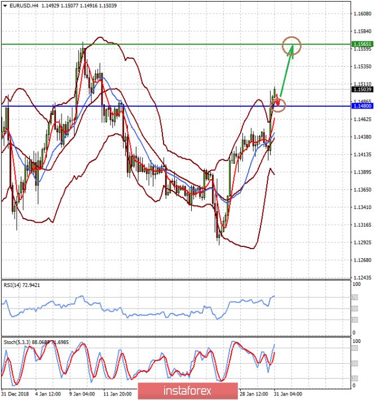Click the 31 Dec 2018 date label
Image resolution: width=375 pixels, height=400 pixels.
coord(14,393)
